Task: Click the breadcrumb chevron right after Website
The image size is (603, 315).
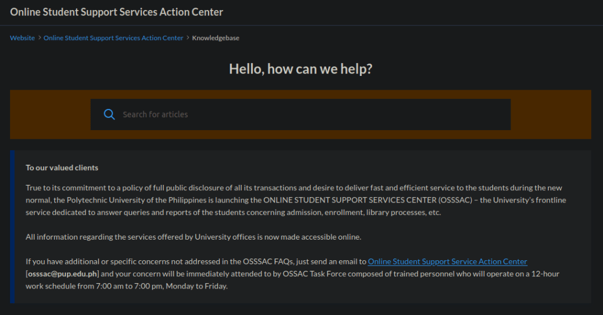Action: [39, 38]
